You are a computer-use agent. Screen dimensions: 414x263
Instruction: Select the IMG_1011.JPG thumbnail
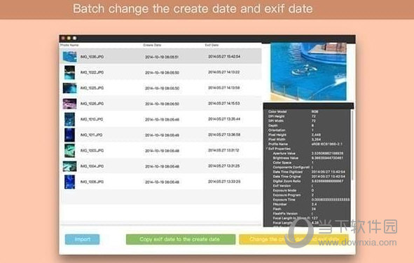[x=70, y=135]
